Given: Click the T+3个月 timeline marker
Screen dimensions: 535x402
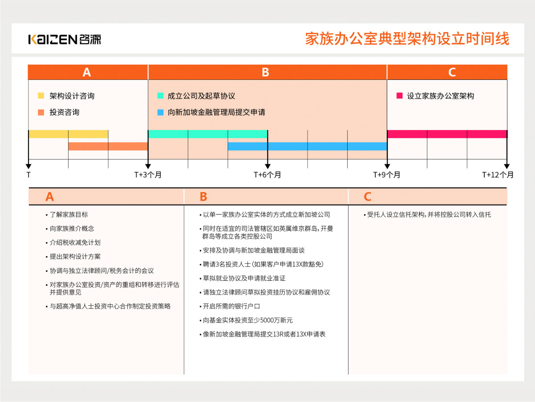Looking at the screenshot, I should 148,175.
